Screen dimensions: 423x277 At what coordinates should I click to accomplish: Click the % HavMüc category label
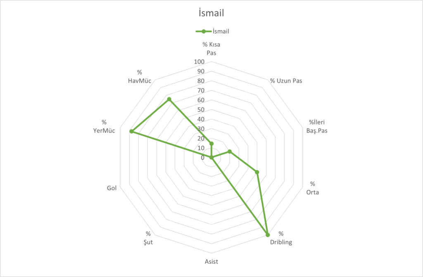140,76
